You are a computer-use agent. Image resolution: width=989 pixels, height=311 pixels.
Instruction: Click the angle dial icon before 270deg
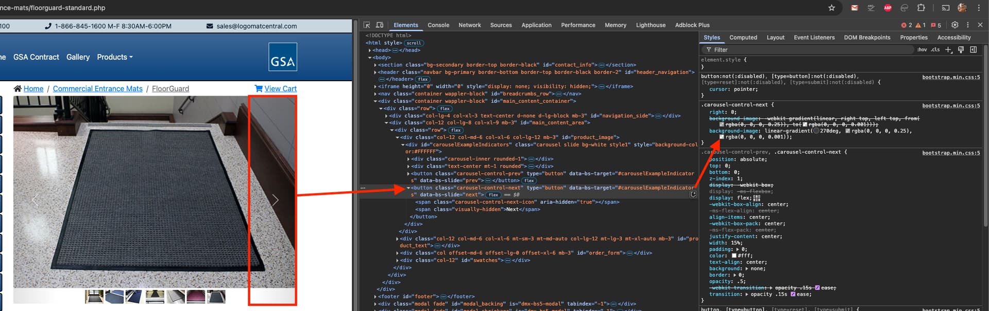[816, 131]
